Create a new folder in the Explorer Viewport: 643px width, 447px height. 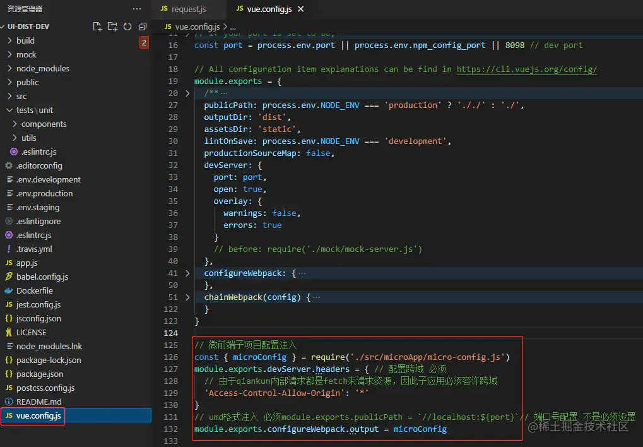pyautogui.click(x=112, y=26)
